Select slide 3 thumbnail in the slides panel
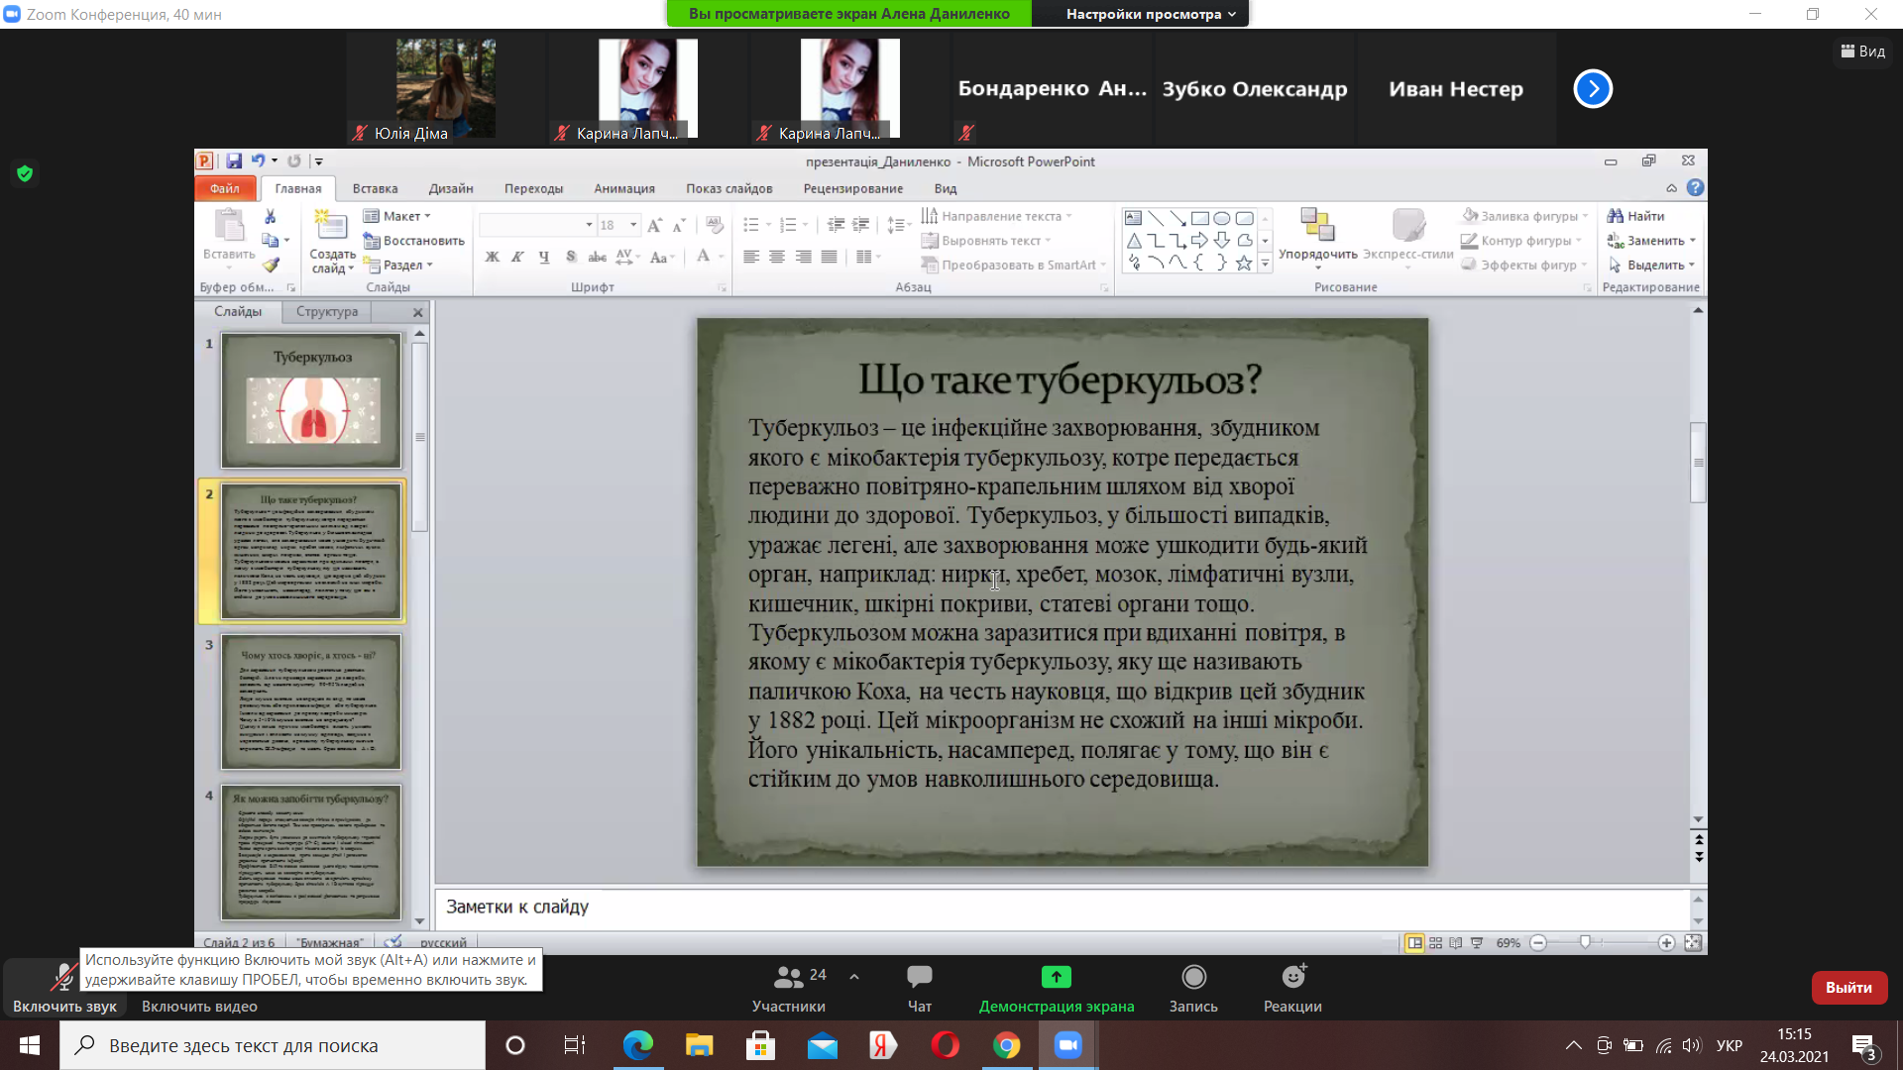The height and width of the screenshot is (1070, 1903). pyautogui.click(x=310, y=701)
